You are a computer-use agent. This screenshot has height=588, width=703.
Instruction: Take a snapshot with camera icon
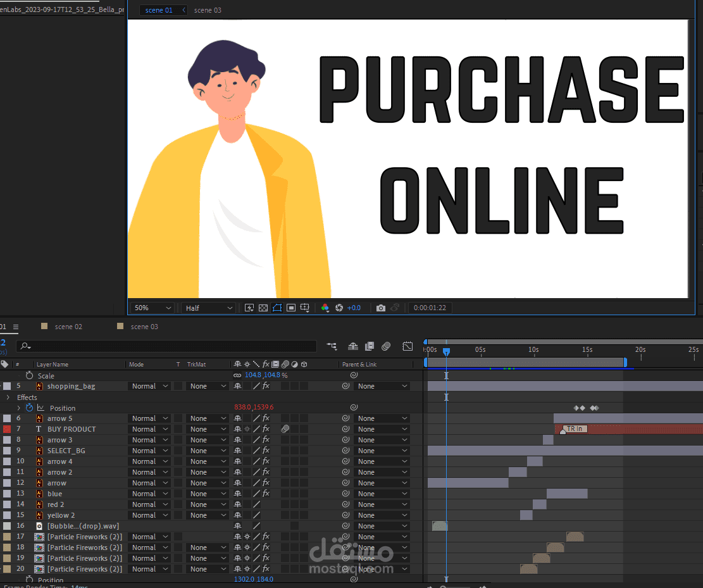click(381, 308)
